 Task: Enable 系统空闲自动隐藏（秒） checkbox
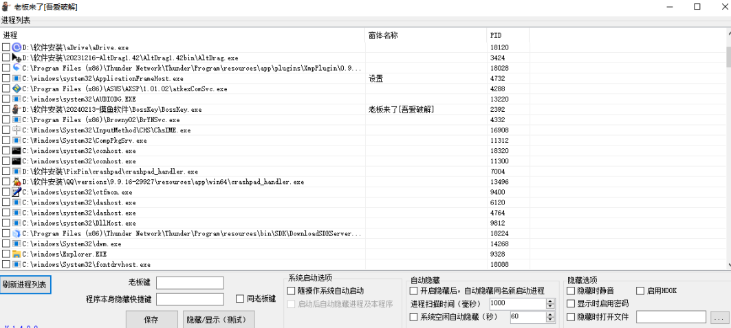point(413,317)
